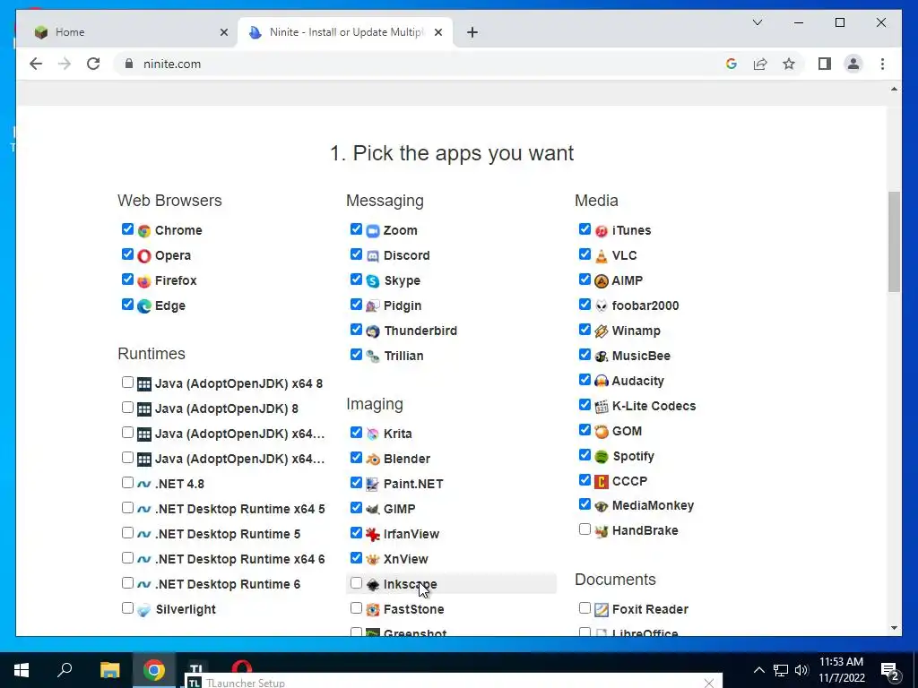Uncheck the Pidgin checkbox

tap(356, 305)
